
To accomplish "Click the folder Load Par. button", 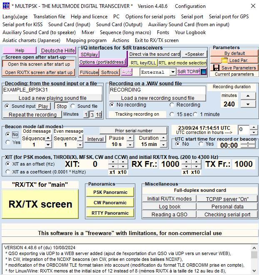I will coord(234,60).
